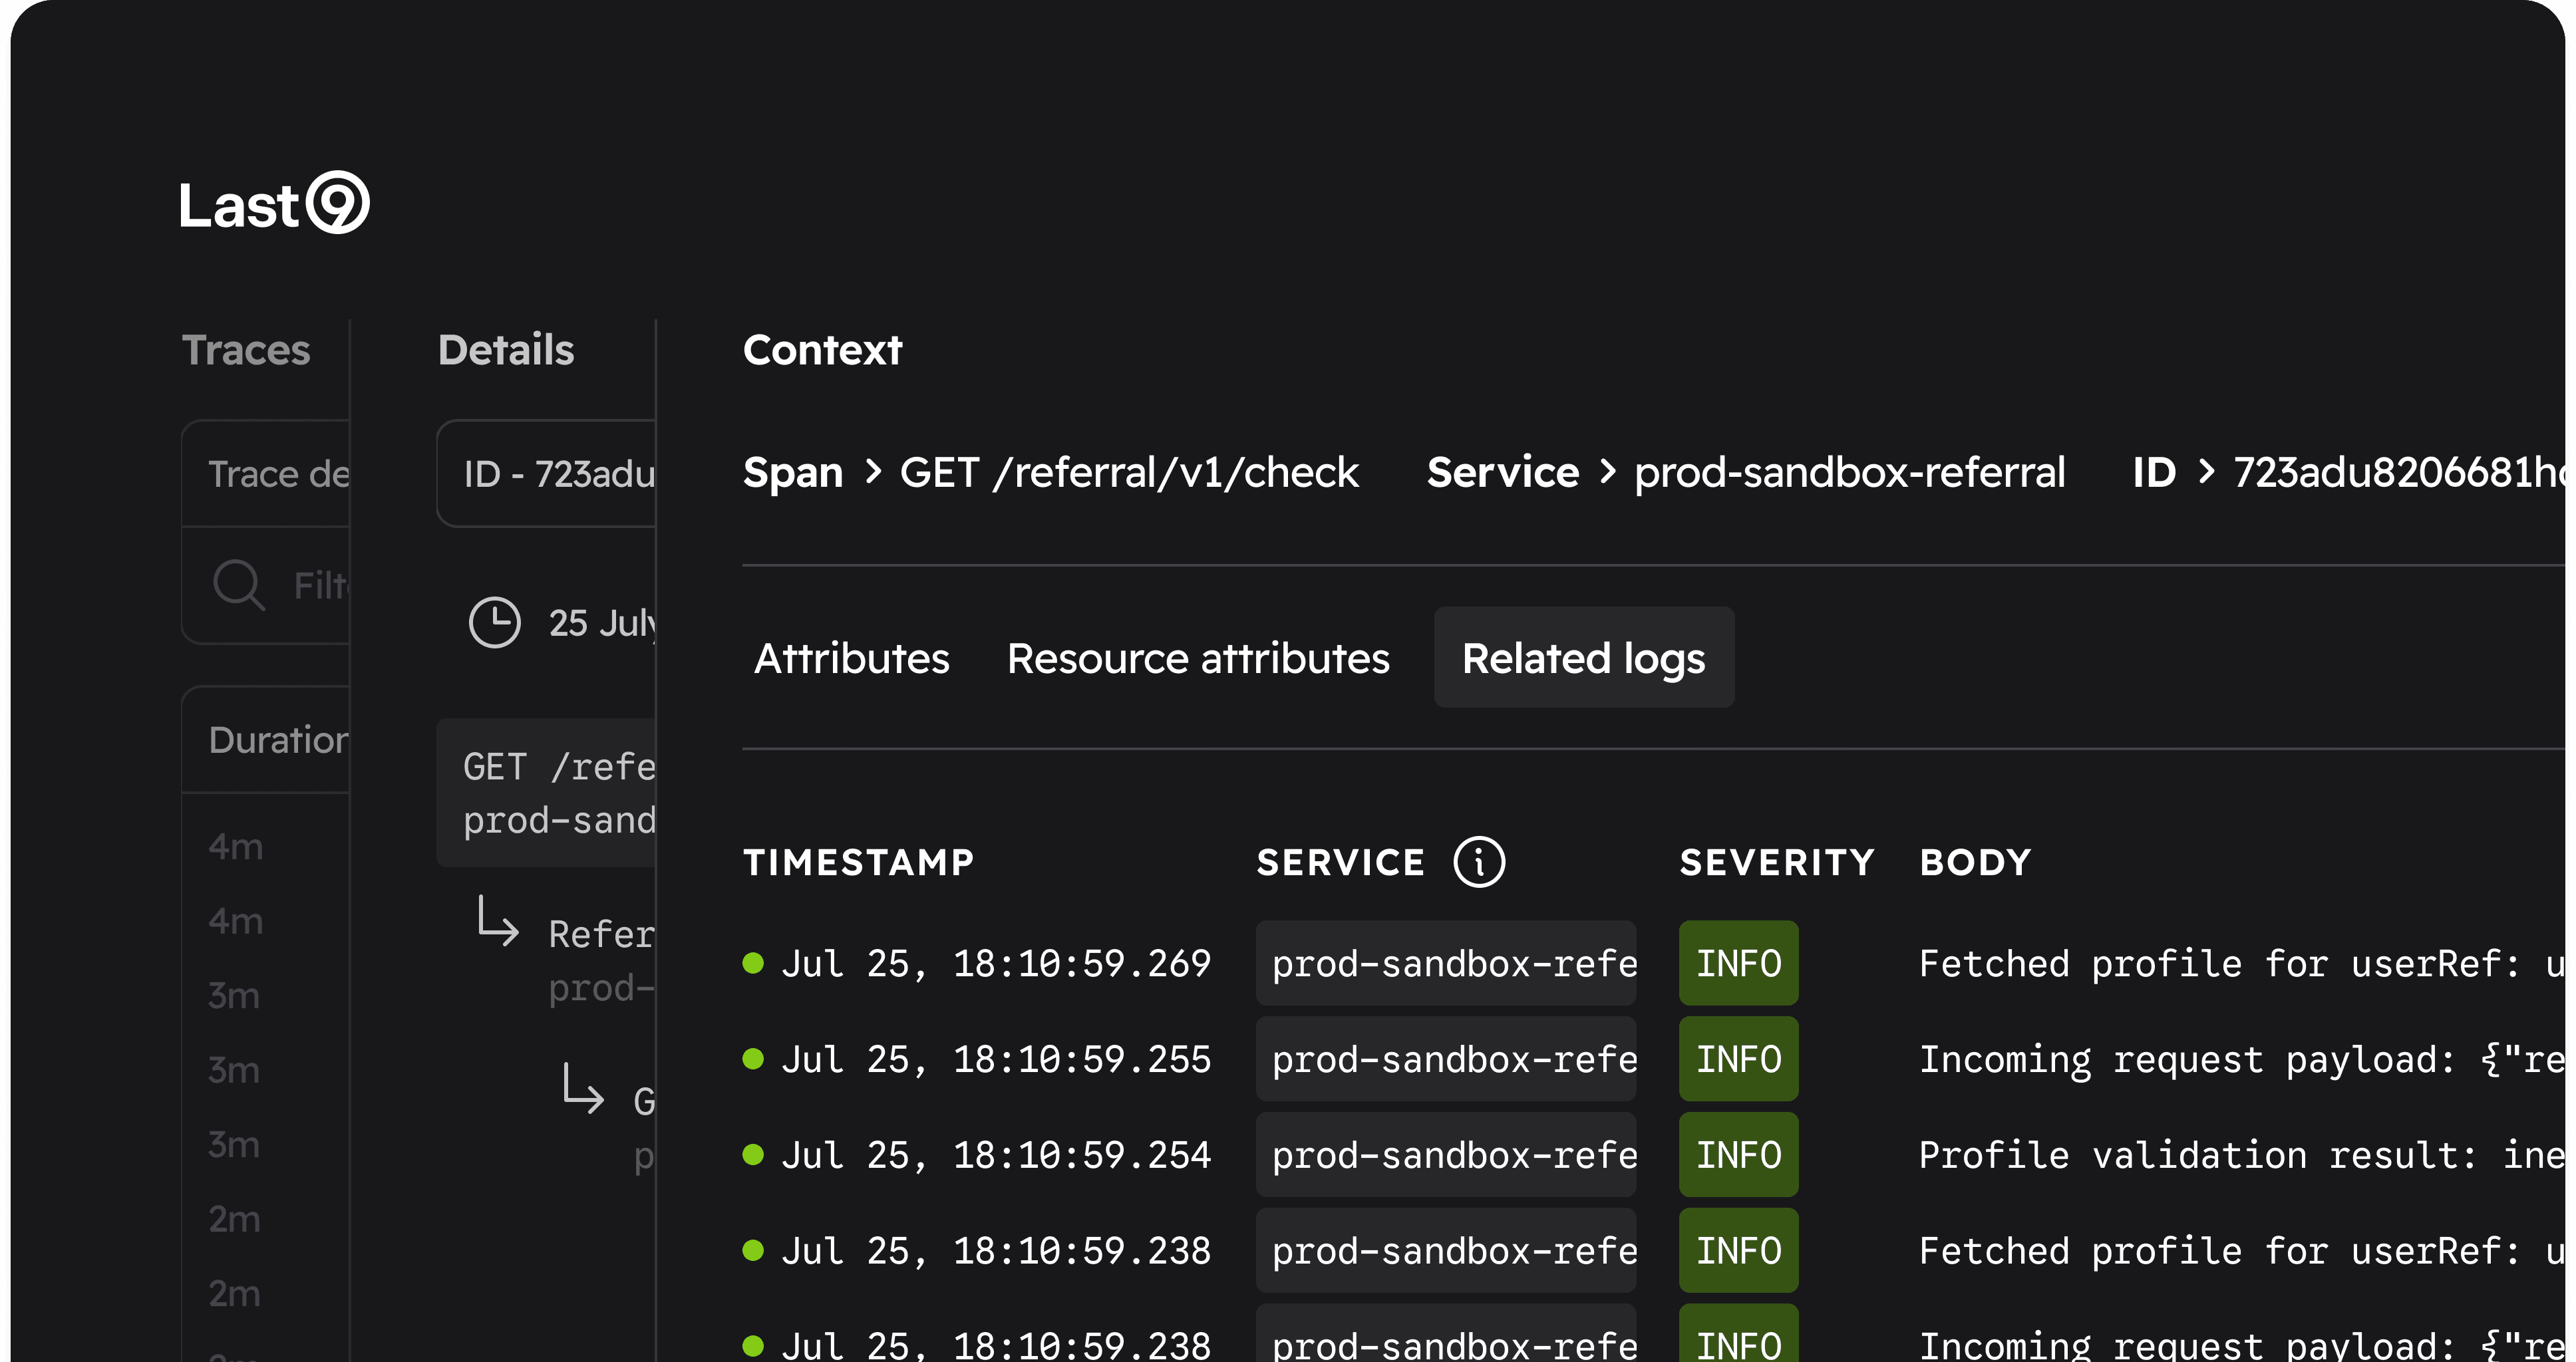
Task: Click green status dot of 18:10:59.269 log
Action: point(754,963)
